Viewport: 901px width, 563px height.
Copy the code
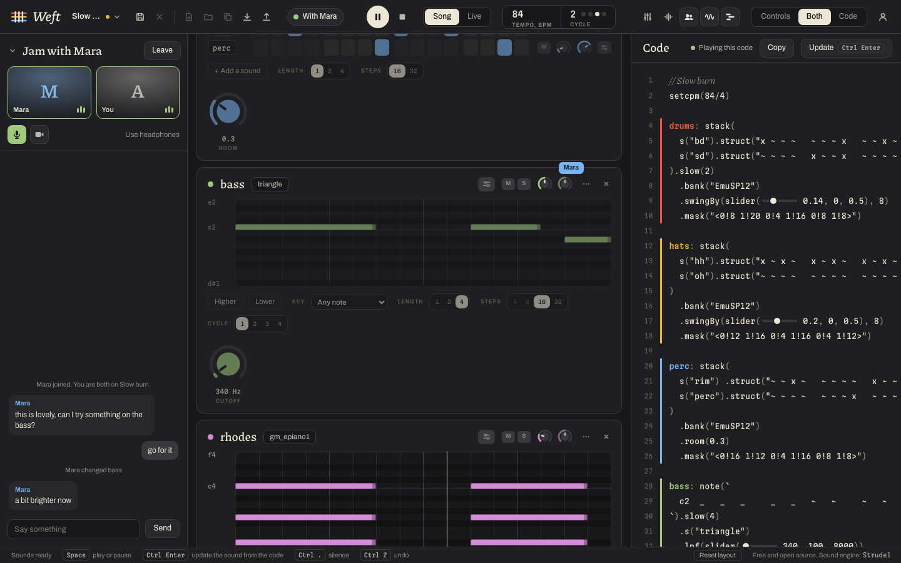point(776,48)
